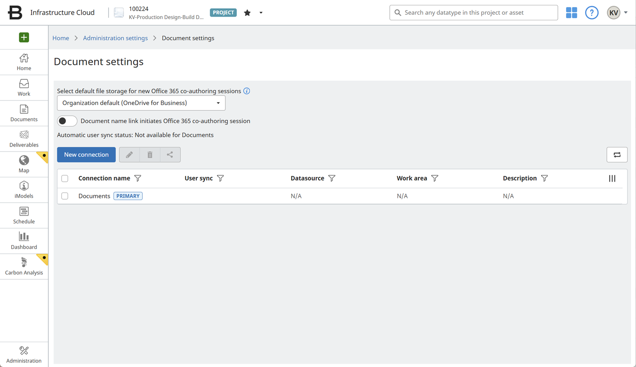Open the column chooser icon
Viewport: 636px width, 367px height.
[612, 178]
